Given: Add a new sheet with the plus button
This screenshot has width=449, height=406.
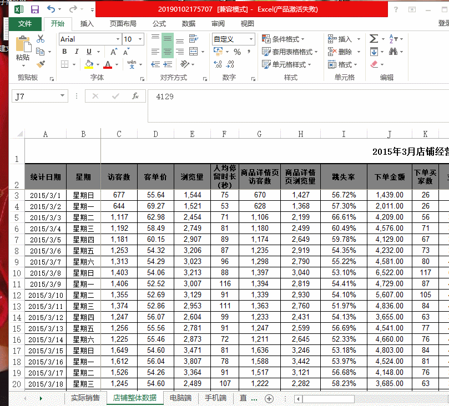Looking at the screenshot, I should pos(269,398).
